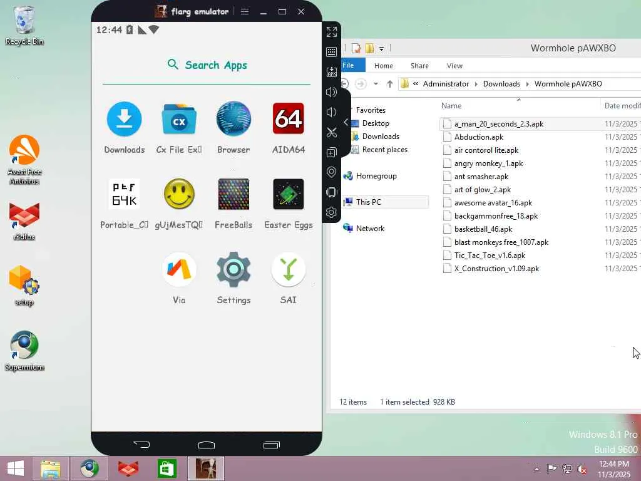Select This PC in navigation pane
The width and height of the screenshot is (641, 481).
point(368,202)
